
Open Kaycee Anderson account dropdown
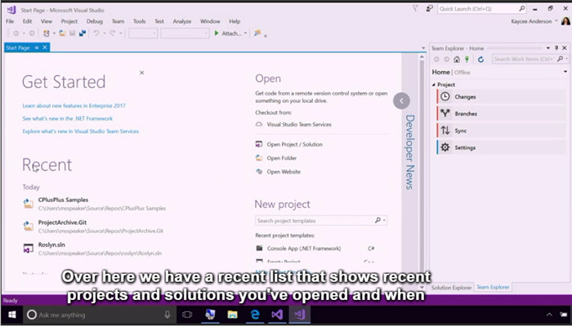point(556,21)
